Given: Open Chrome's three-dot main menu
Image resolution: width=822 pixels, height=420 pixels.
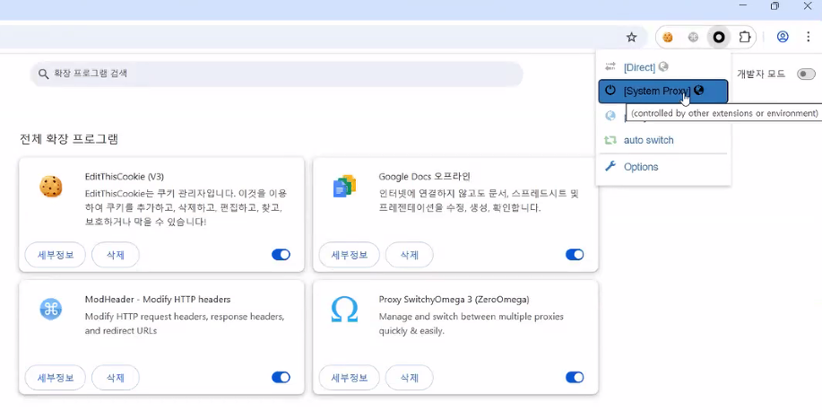Looking at the screenshot, I should (x=808, y=37).
